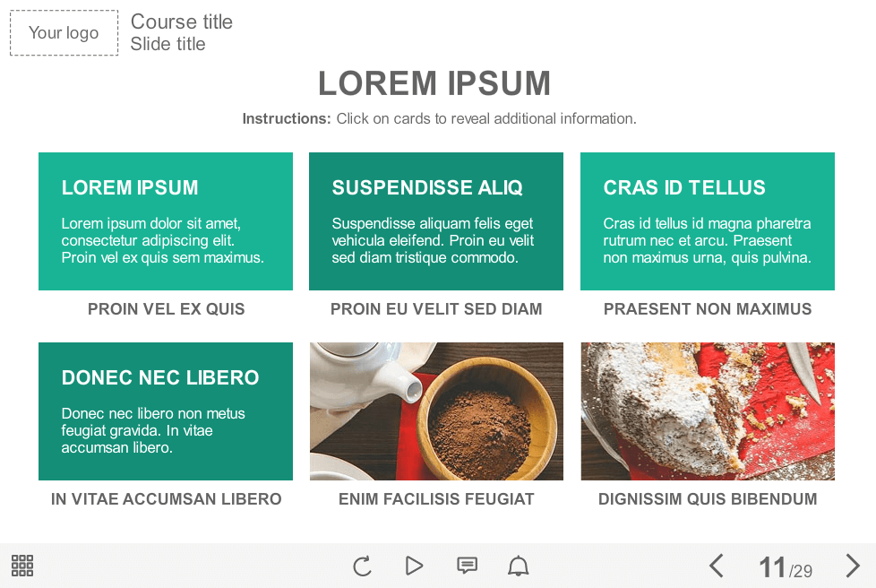876x588 pixels.
Task: Play the slide with the play icon
Action: point(414,566)
